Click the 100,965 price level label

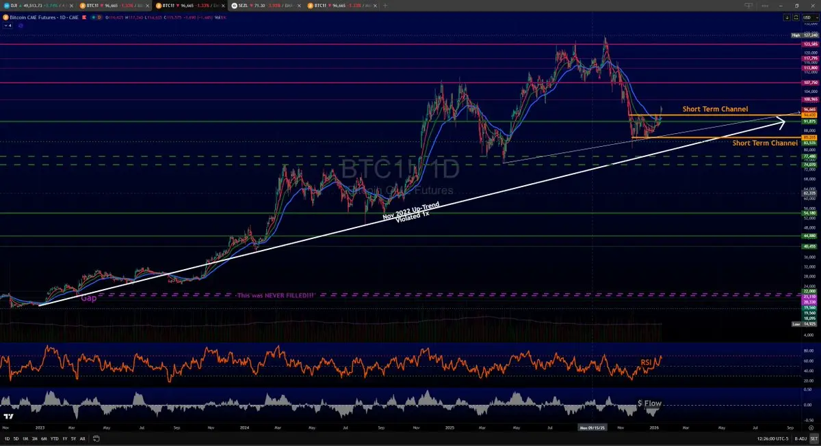click(x=810, y=100)
